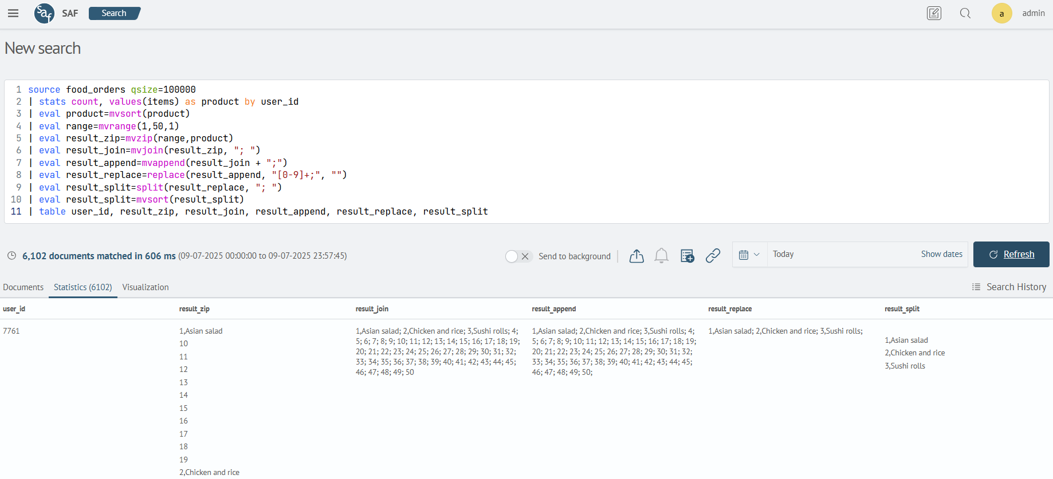Click query line 1 source food_orders
Viewport: 1053px width, 479px height.
pos(112,89)
